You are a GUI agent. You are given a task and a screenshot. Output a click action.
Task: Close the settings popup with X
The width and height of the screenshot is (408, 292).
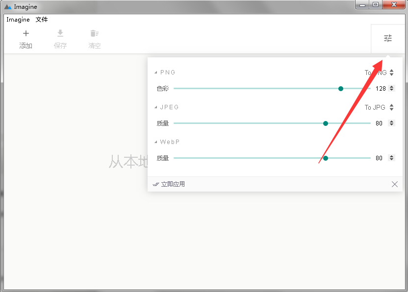pyautogui.click(x=394, y=184)
